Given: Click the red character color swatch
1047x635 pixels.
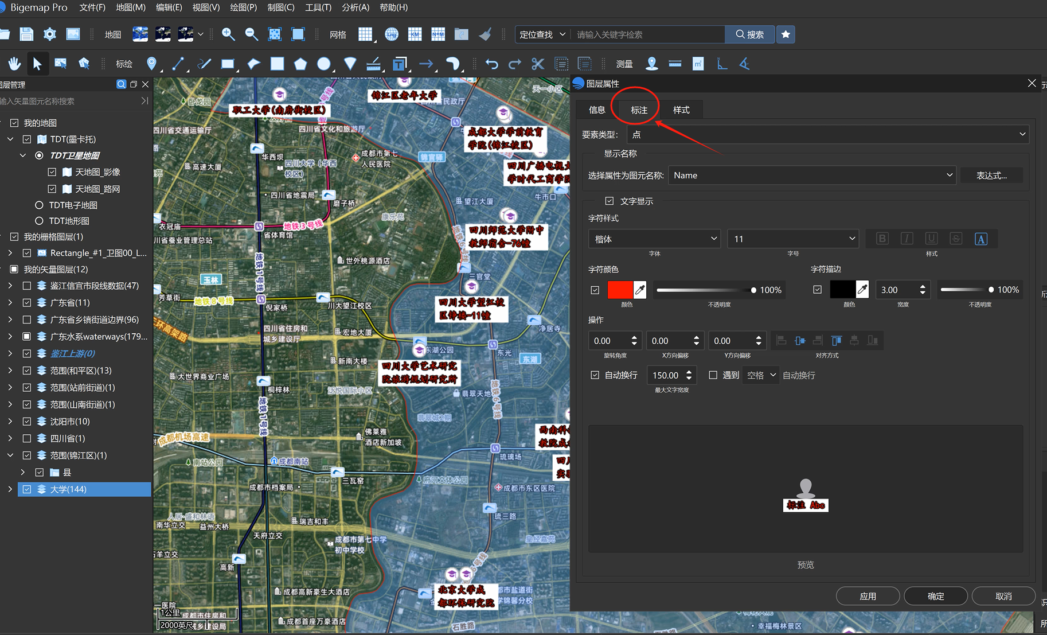Looking at the screenshot, I should click(x=620, y=290).
